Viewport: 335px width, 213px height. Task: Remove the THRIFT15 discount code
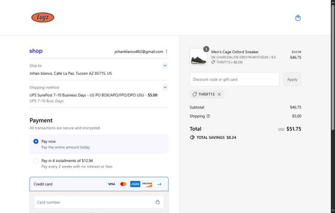click(x=219, y=94)
